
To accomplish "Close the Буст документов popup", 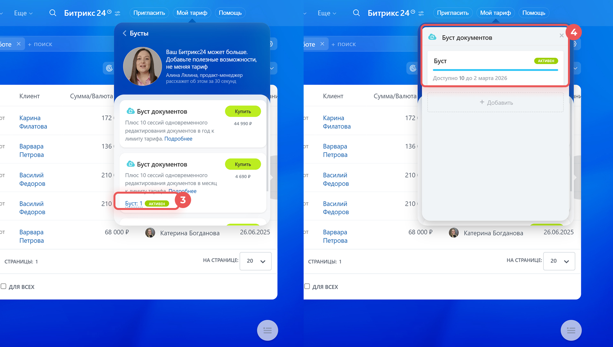I will [561, 35].
